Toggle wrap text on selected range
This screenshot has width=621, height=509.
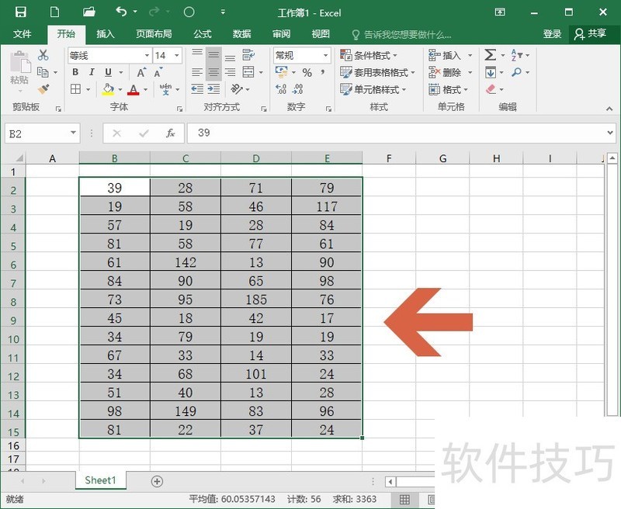point(248,55)
